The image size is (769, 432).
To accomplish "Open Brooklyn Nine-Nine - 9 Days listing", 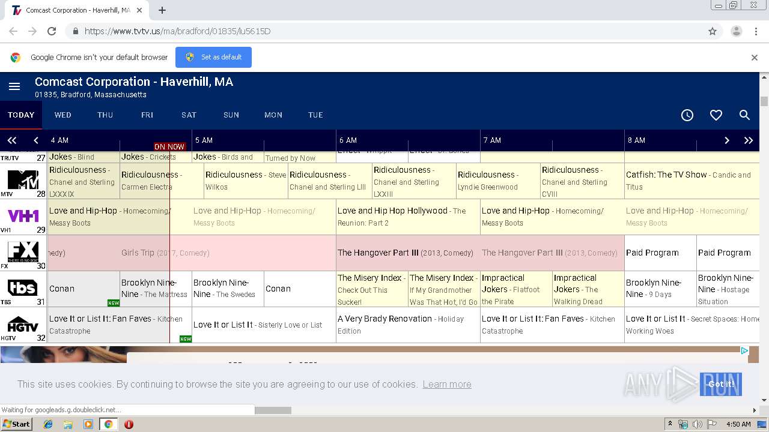I will (x=661, y=289).
